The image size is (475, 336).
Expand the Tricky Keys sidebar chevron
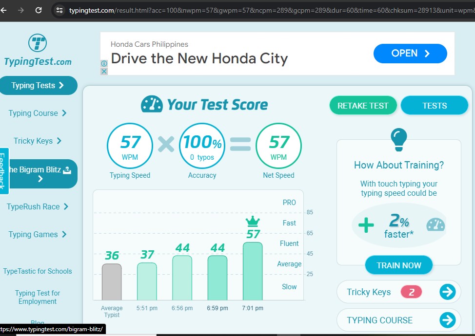[x=59, y=141]
